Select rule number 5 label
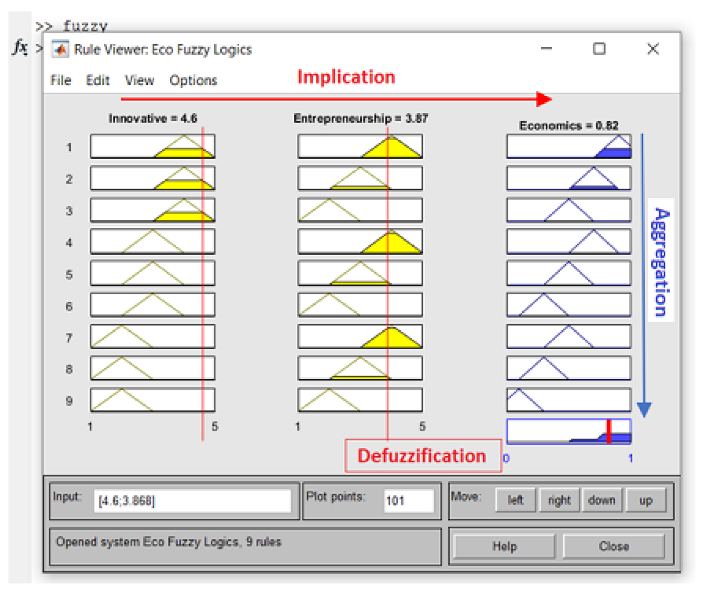Viewport: 709px width, 594px height. (x=69, y=275)
